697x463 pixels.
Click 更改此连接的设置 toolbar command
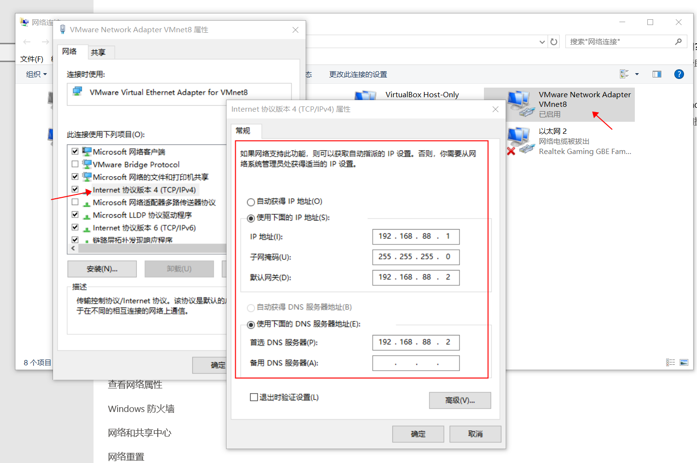358,74
